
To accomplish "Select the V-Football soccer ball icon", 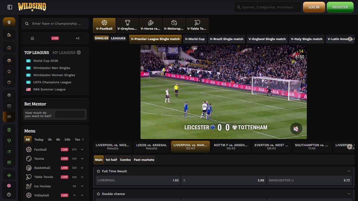I will [x=104, y=23].
